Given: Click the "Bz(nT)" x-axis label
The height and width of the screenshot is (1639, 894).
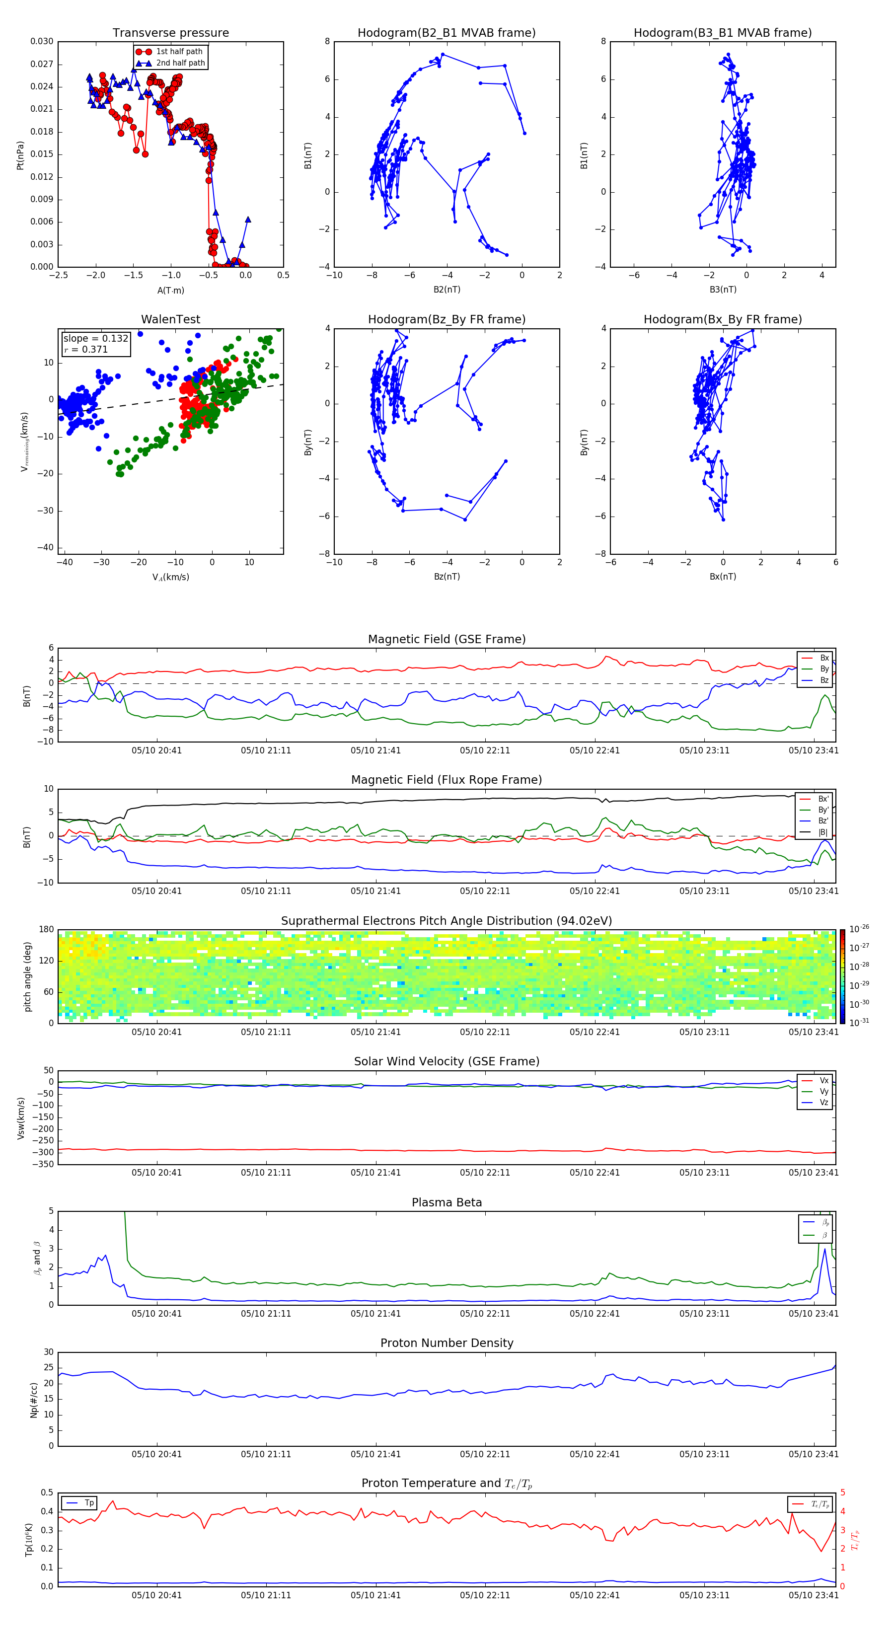Looking at the screenshot, I should click(x=447, y=577).
